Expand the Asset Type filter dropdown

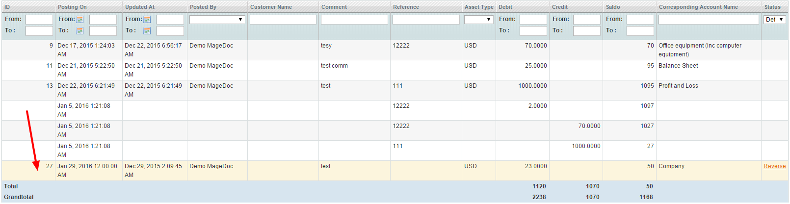click(x=478, y=20)
